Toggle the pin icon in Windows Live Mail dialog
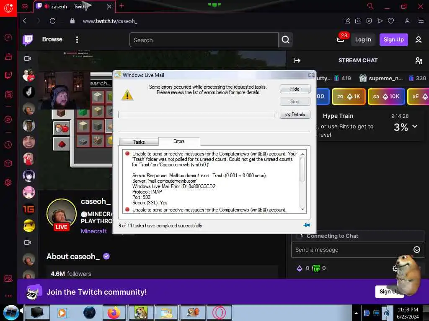 click(x=306, y=225)
